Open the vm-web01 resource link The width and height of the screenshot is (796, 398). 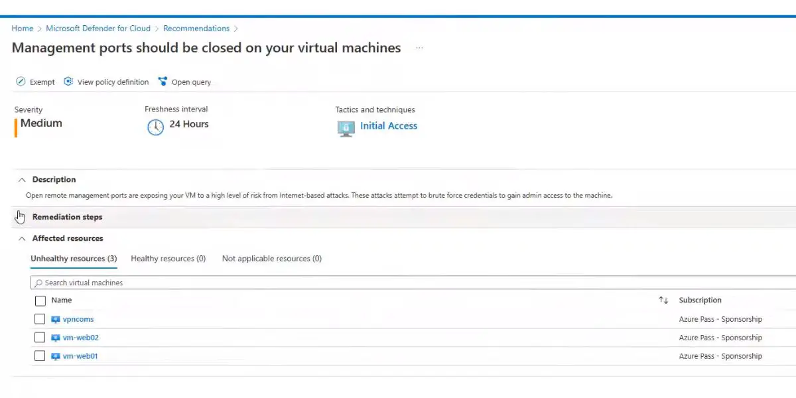[x=80, y=356]
